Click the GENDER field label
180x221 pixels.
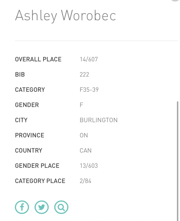click(x=27, y=105)
